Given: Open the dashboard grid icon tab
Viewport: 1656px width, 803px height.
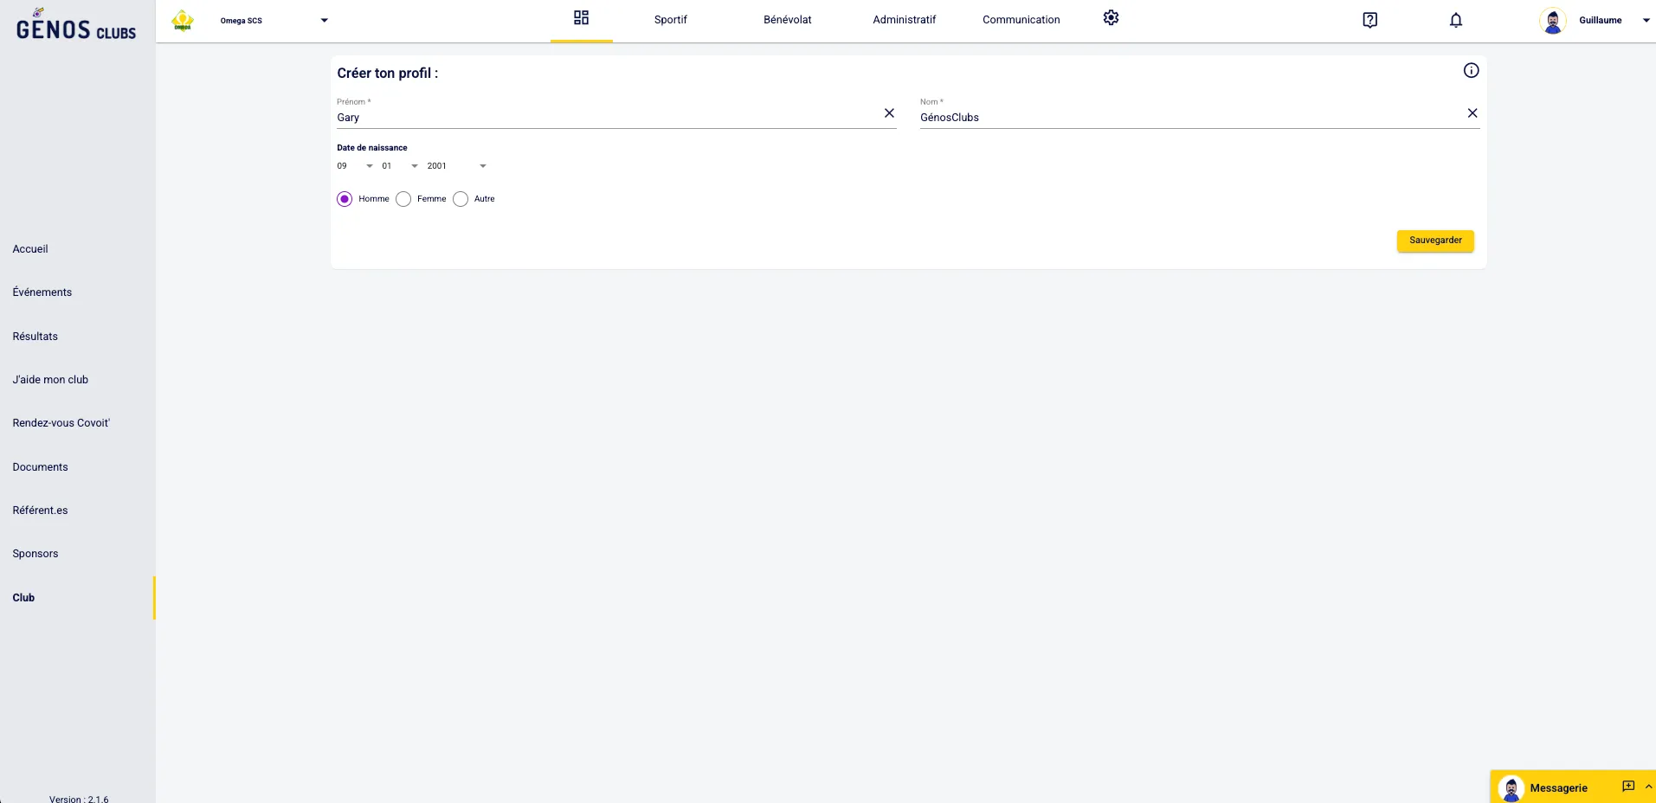Looking at the screenshot, I should click(x=581, y=18).
